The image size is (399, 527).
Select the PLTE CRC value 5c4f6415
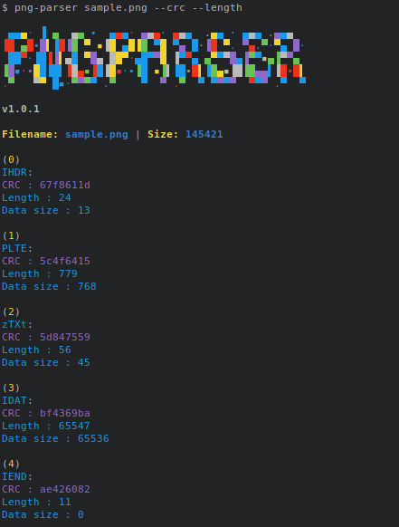pos(65,261)
